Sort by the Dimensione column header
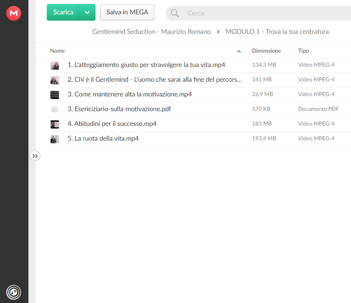The width and height of the screenshot is (351, 303). [x=266, y=51]
